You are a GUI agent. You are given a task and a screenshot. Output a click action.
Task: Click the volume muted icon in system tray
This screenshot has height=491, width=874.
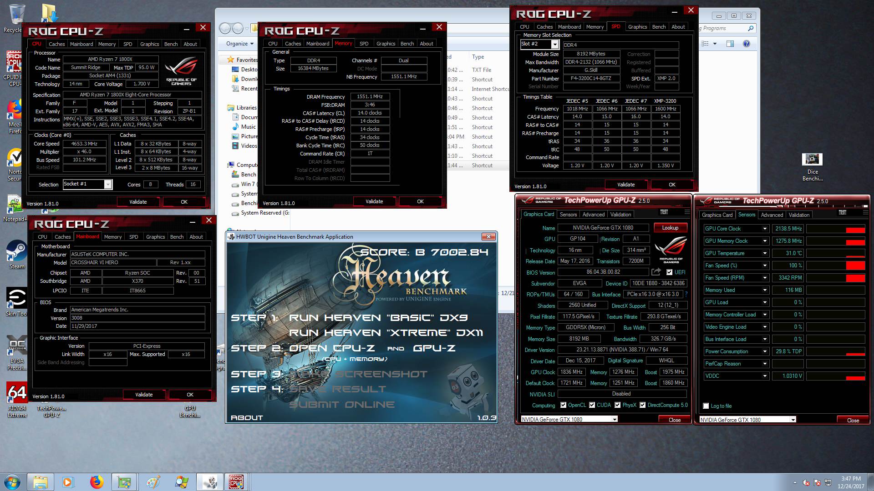806,482
